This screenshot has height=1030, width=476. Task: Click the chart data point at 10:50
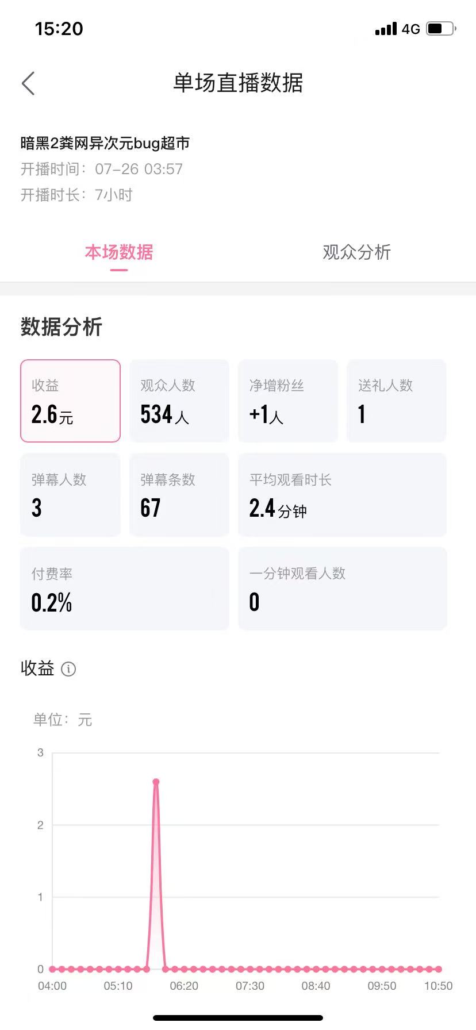click(439, 969)
